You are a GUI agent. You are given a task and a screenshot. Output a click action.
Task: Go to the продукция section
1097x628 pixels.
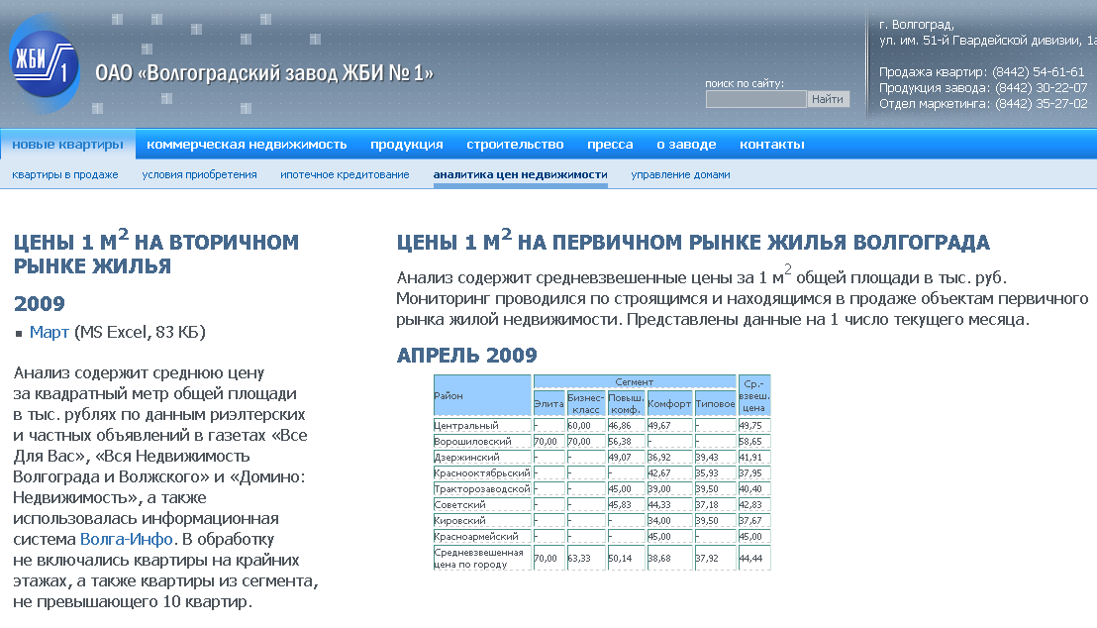pyautogui.click(x=406, y=145)
